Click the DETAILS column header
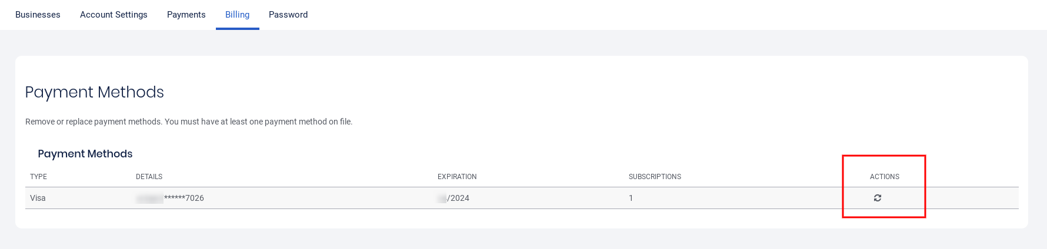 [x=149, y=177]
